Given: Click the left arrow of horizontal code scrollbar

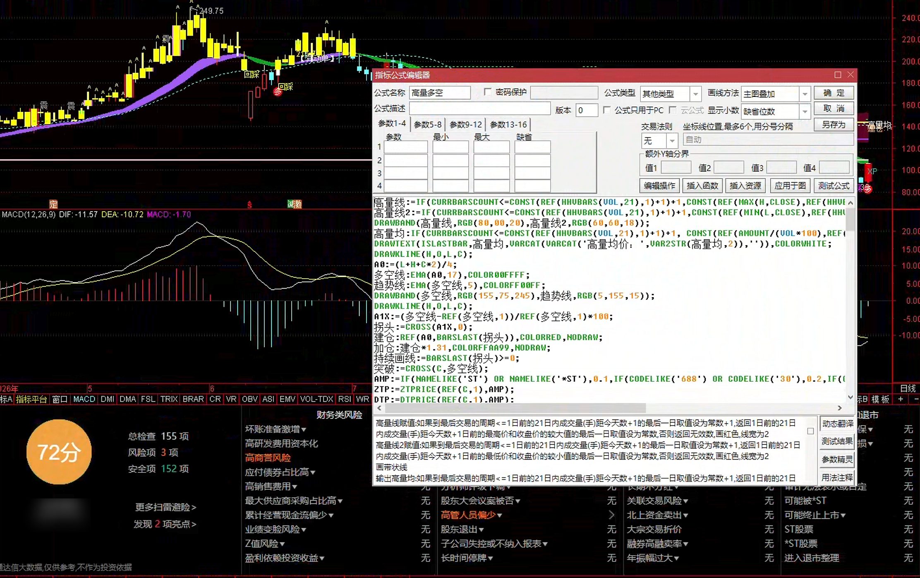Looking at the screenshot, I should [379, 408].
